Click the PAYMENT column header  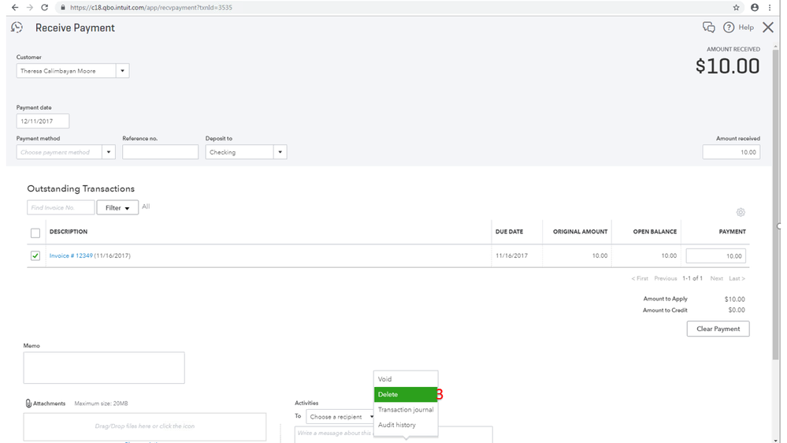click(733, 232)
